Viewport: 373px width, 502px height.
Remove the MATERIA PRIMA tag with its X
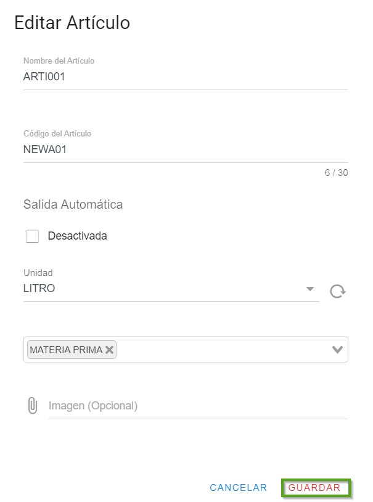(109, 349)
